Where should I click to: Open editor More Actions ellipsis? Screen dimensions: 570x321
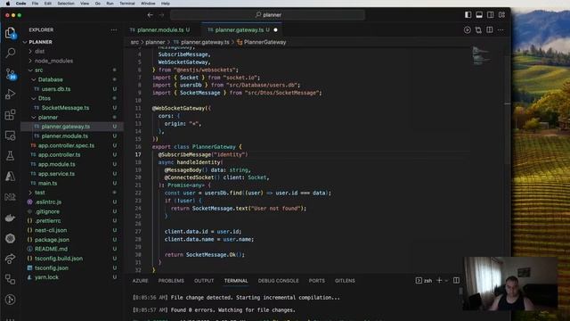tap(501, 29)
